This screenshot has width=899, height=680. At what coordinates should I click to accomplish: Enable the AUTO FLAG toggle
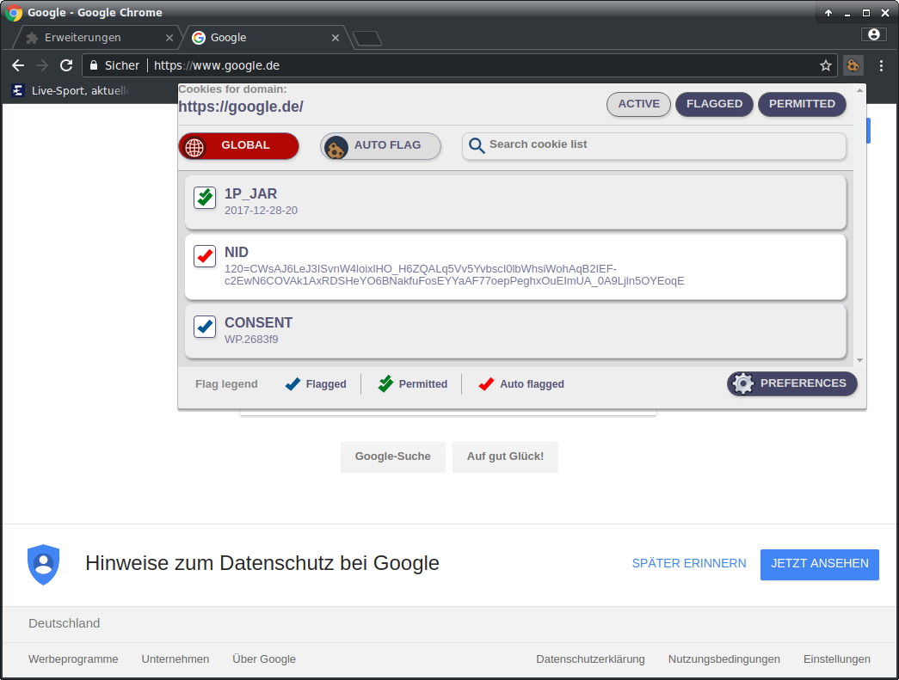click(380, 146)
